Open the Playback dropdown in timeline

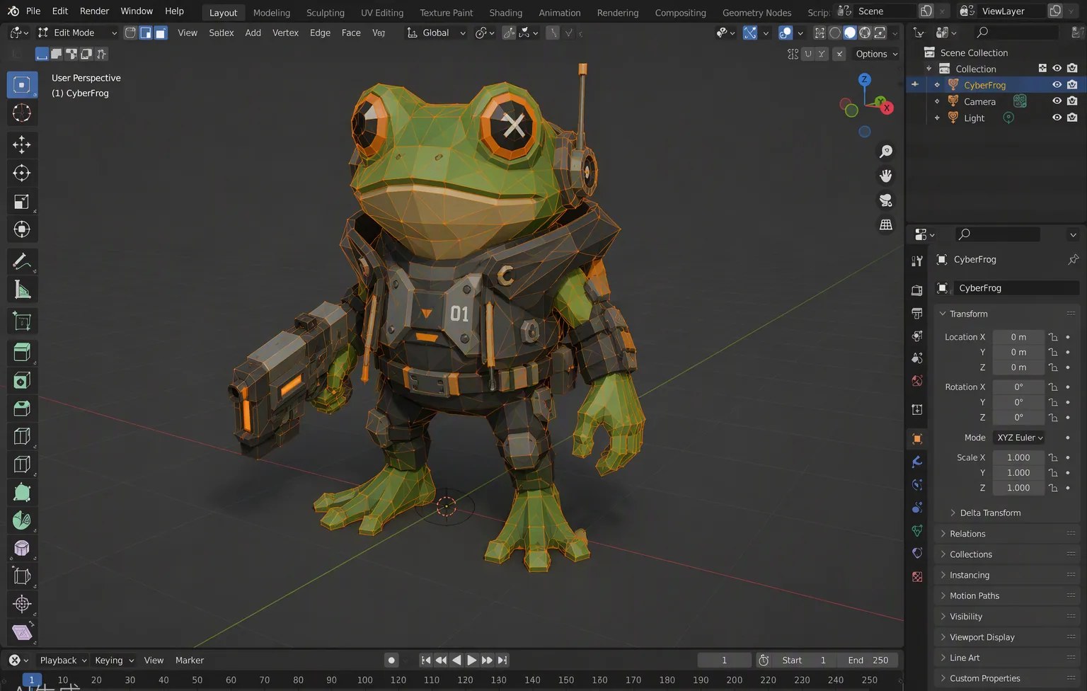tap(63, 660)
